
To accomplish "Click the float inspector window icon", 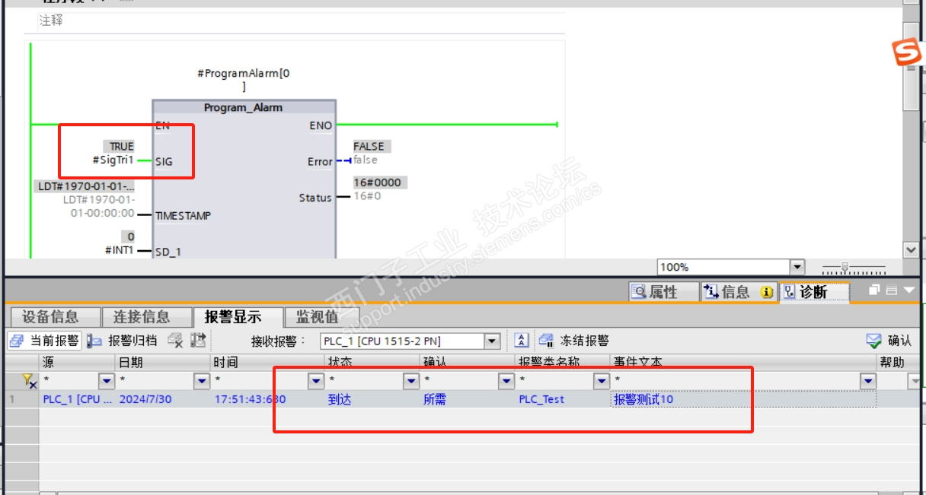I will click(876, 290).
